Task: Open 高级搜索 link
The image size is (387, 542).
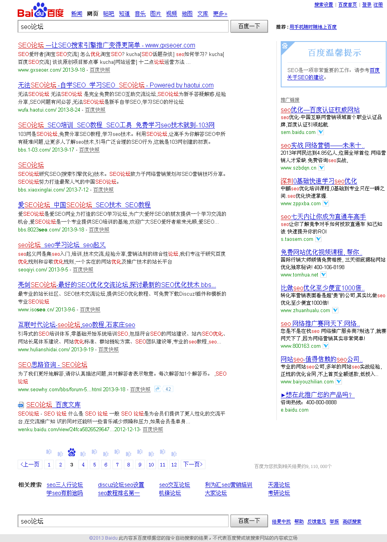Action: pyautogui.click(x=352, y=522)
